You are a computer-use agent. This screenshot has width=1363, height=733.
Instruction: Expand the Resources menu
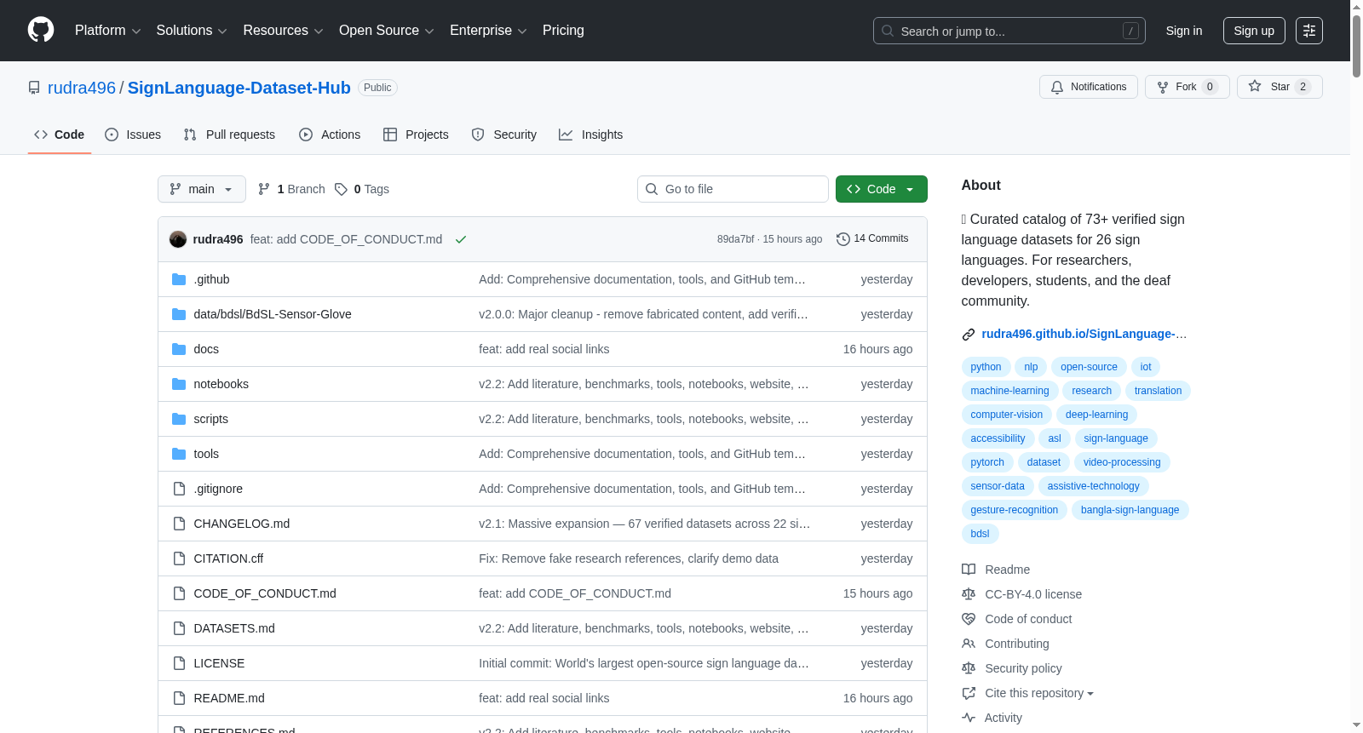tap(284, 31)
